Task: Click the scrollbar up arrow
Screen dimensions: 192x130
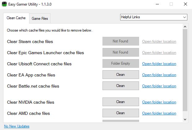Action: pos(185,27)
